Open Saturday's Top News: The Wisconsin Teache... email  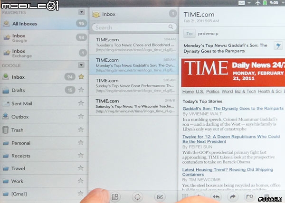click(x=134, y=106)
